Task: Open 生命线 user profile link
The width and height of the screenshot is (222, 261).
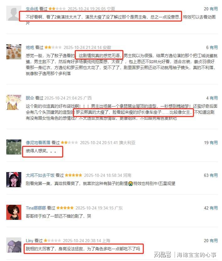Action: 32,9
